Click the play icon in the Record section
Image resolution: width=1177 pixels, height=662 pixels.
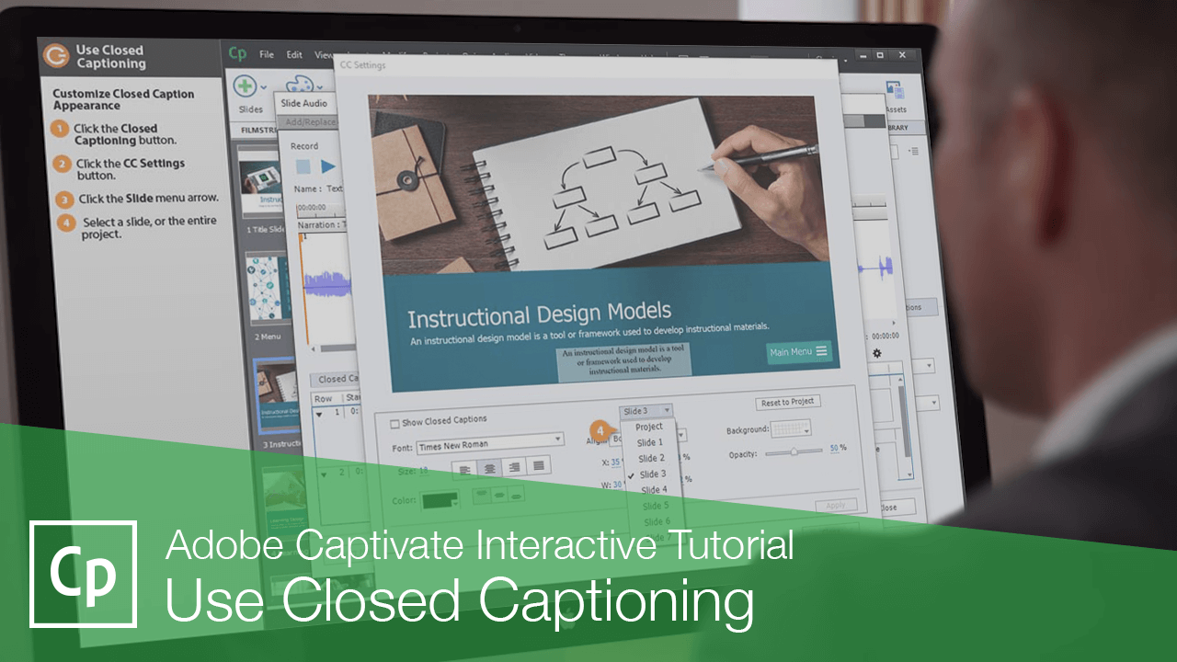coord(327,165)
